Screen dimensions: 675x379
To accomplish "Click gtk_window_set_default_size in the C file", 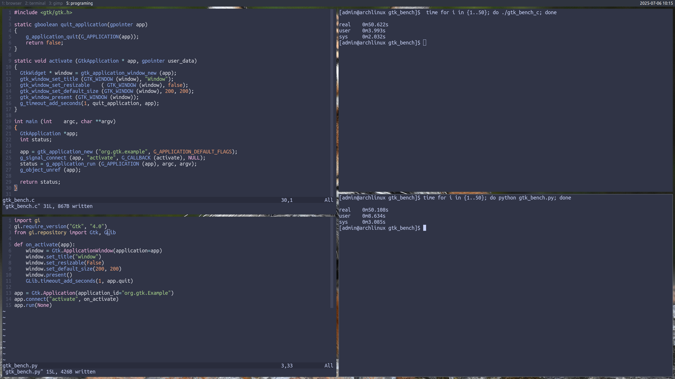I will point(59,91).
